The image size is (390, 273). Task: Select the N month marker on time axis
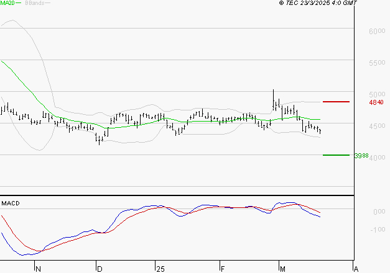pyautogui.click(x=38, y=269)
